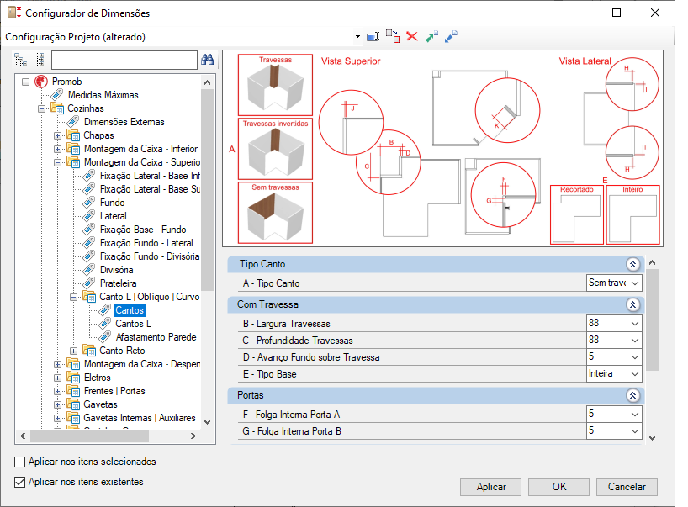Select Afastamento Parede tree item
Image resolution: width=688 pixels, height=507 pixels.
coord(156,337)
